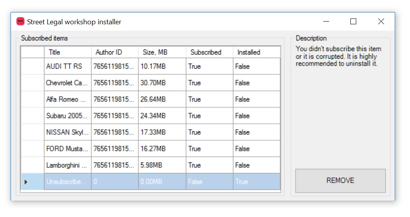410x217 pixels.
Task: Select the AUDI TT RS row
Action: pos(67,67)
